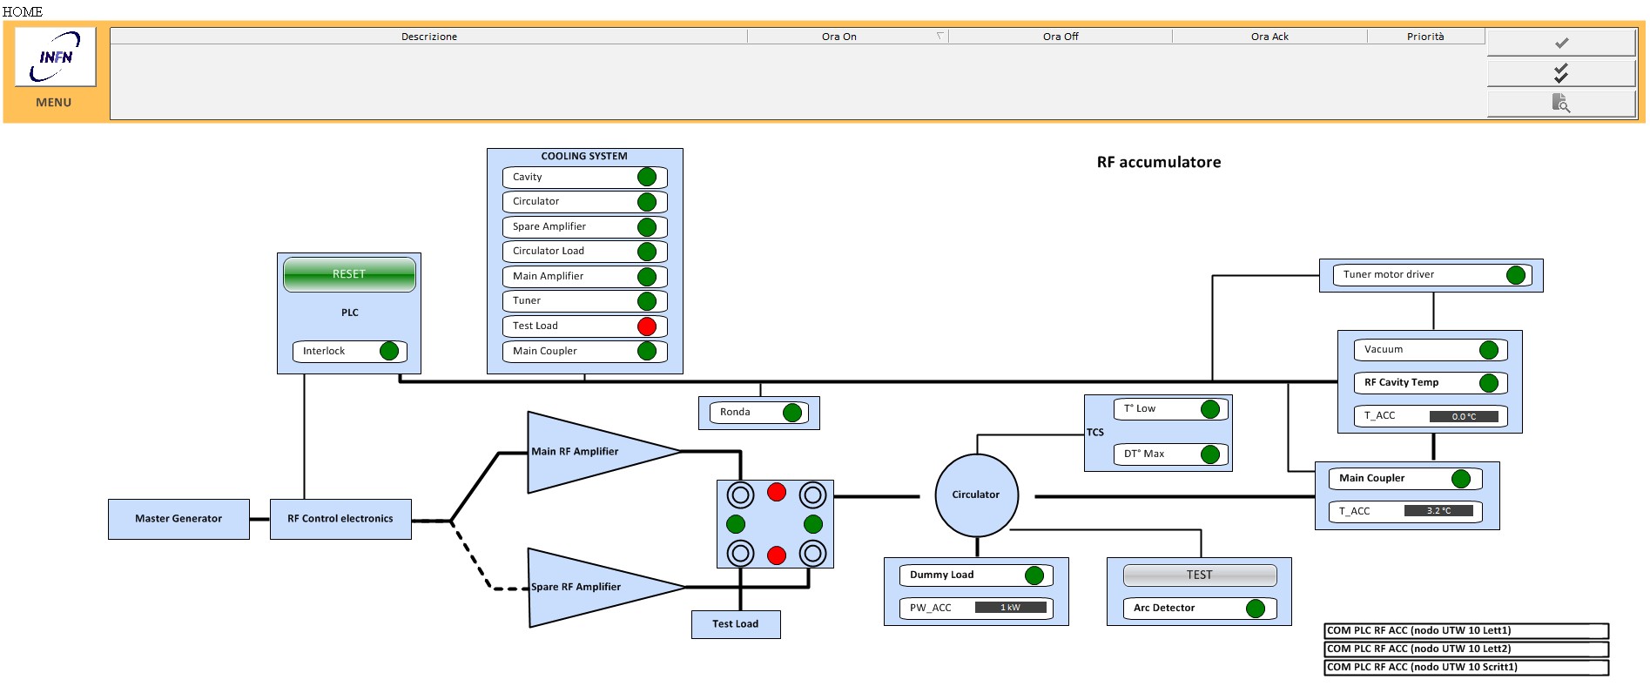Click the Main Amplifier cooling status light
The height and width of the screenshot is (693, 1650).
point(647,276)
